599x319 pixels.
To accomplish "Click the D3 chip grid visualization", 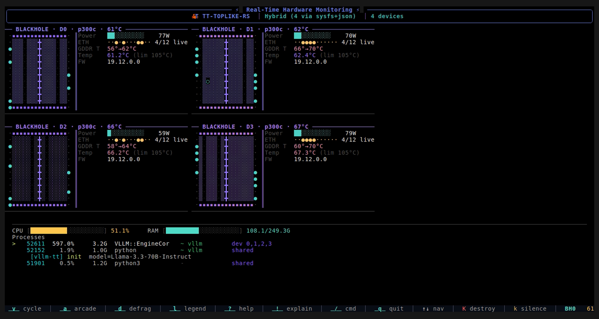I will [226, 169].
